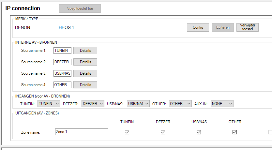Open Details for source TUNEIN
Screen dimensions: 272x150
[85, 51]
